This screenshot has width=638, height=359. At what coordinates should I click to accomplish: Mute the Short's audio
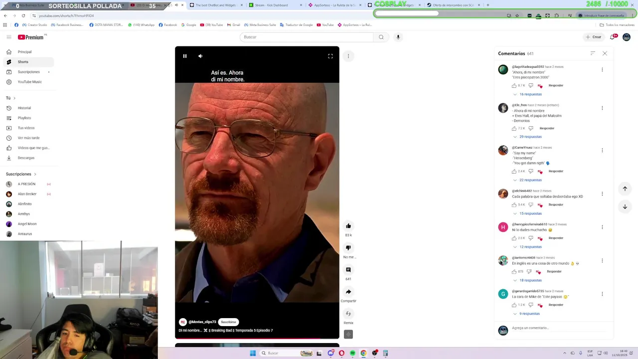[x=200, y=56]
